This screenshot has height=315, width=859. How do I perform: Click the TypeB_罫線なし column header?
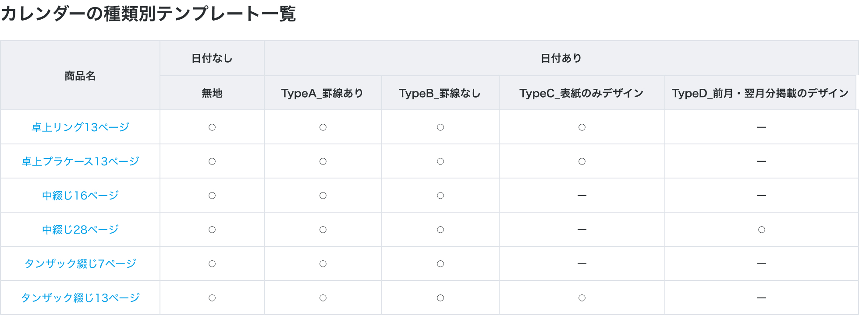(440, 93)
